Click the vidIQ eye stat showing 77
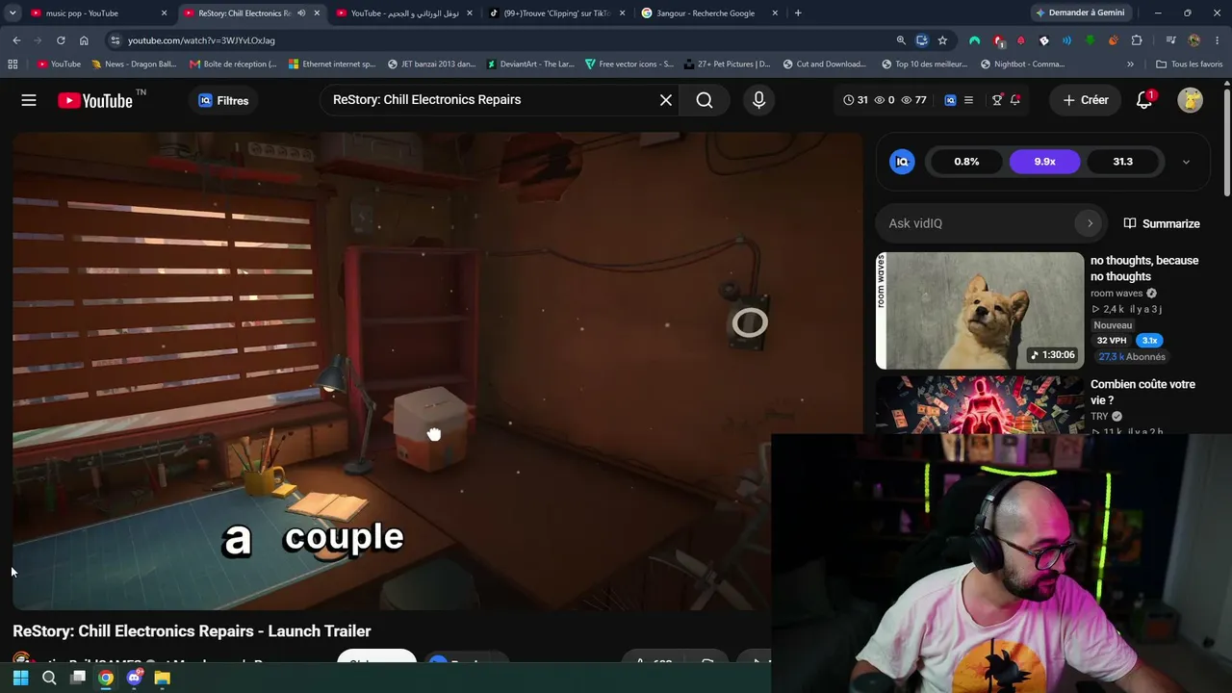Viewport: 1232px width, 693px height. pos(913,100)
